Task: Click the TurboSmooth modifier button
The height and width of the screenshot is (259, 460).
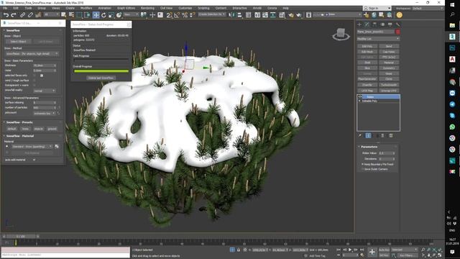Action: point(389,85)
